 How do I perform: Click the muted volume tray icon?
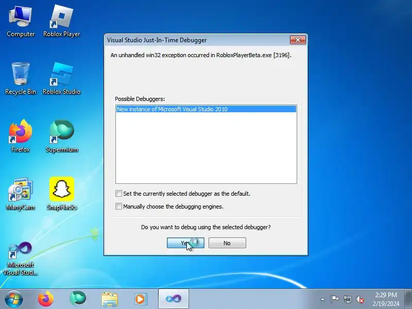pyautogui.click(x=359, y=299)
